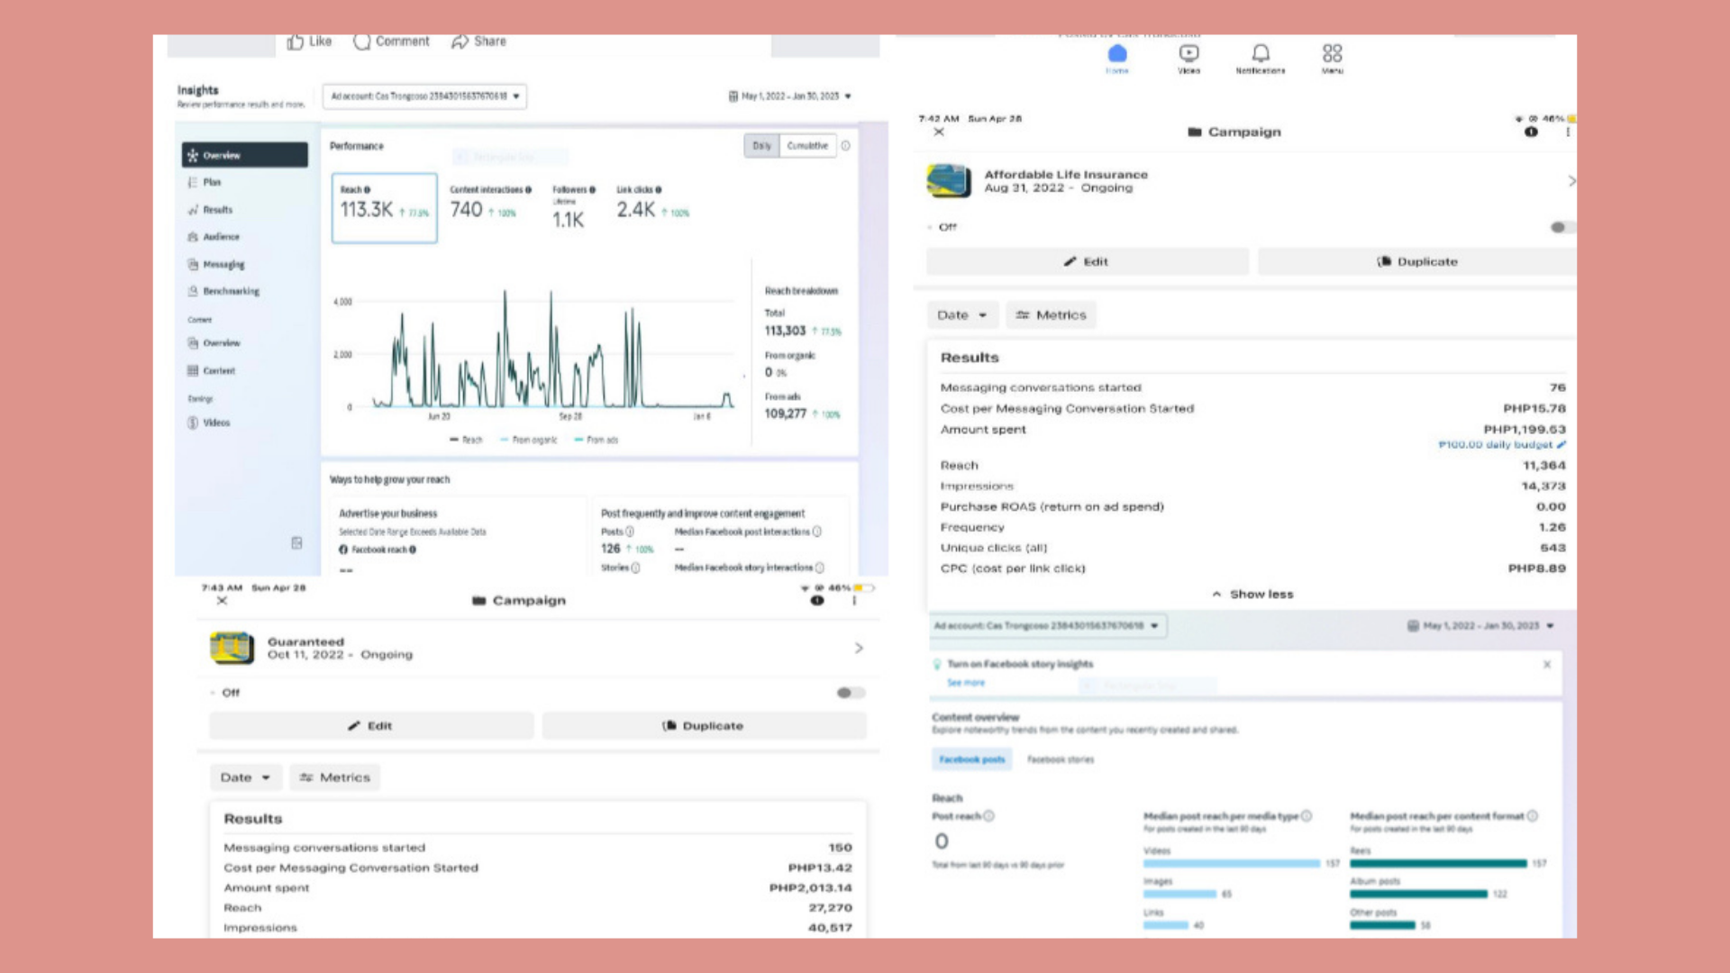Switch to Facebook stories tab

[1061, 759]
